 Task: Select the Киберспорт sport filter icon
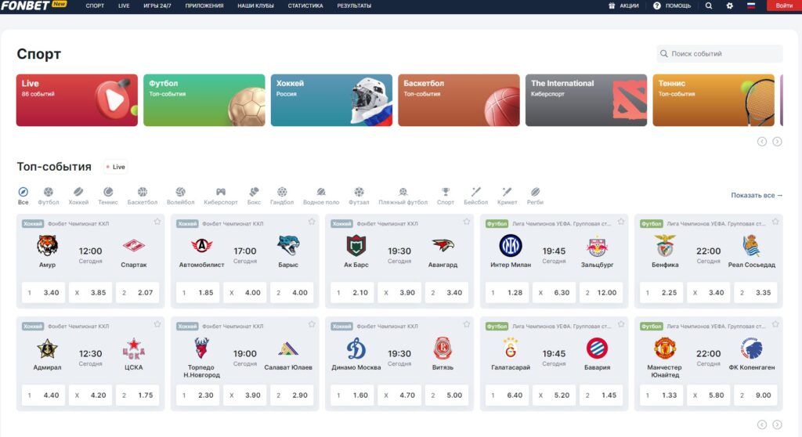220,192
